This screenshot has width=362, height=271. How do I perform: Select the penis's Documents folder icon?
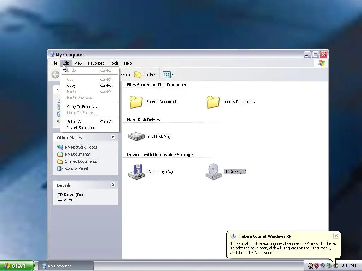pos(213,102)
